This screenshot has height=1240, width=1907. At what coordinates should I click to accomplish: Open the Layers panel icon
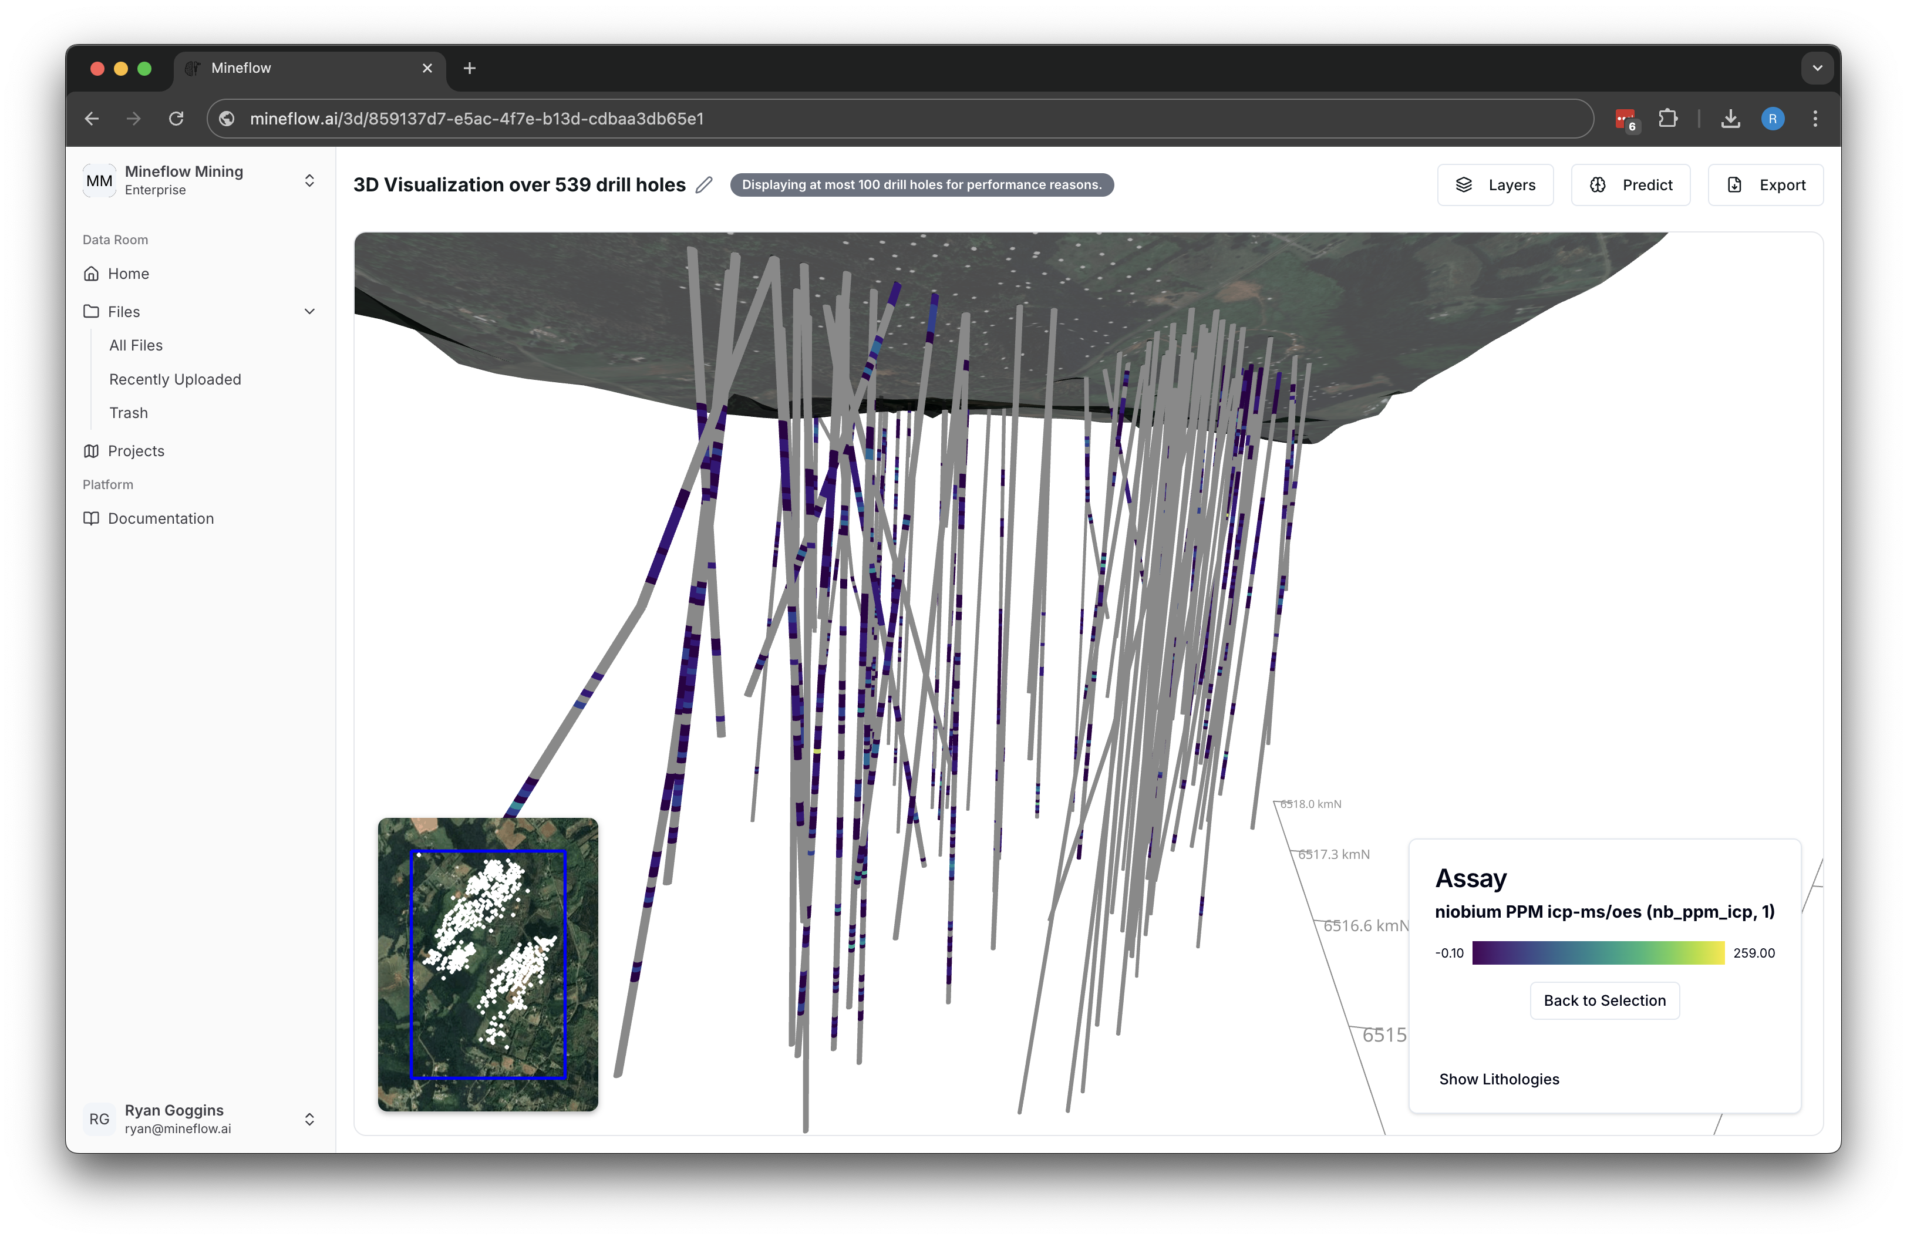(x=1464, y=184)
